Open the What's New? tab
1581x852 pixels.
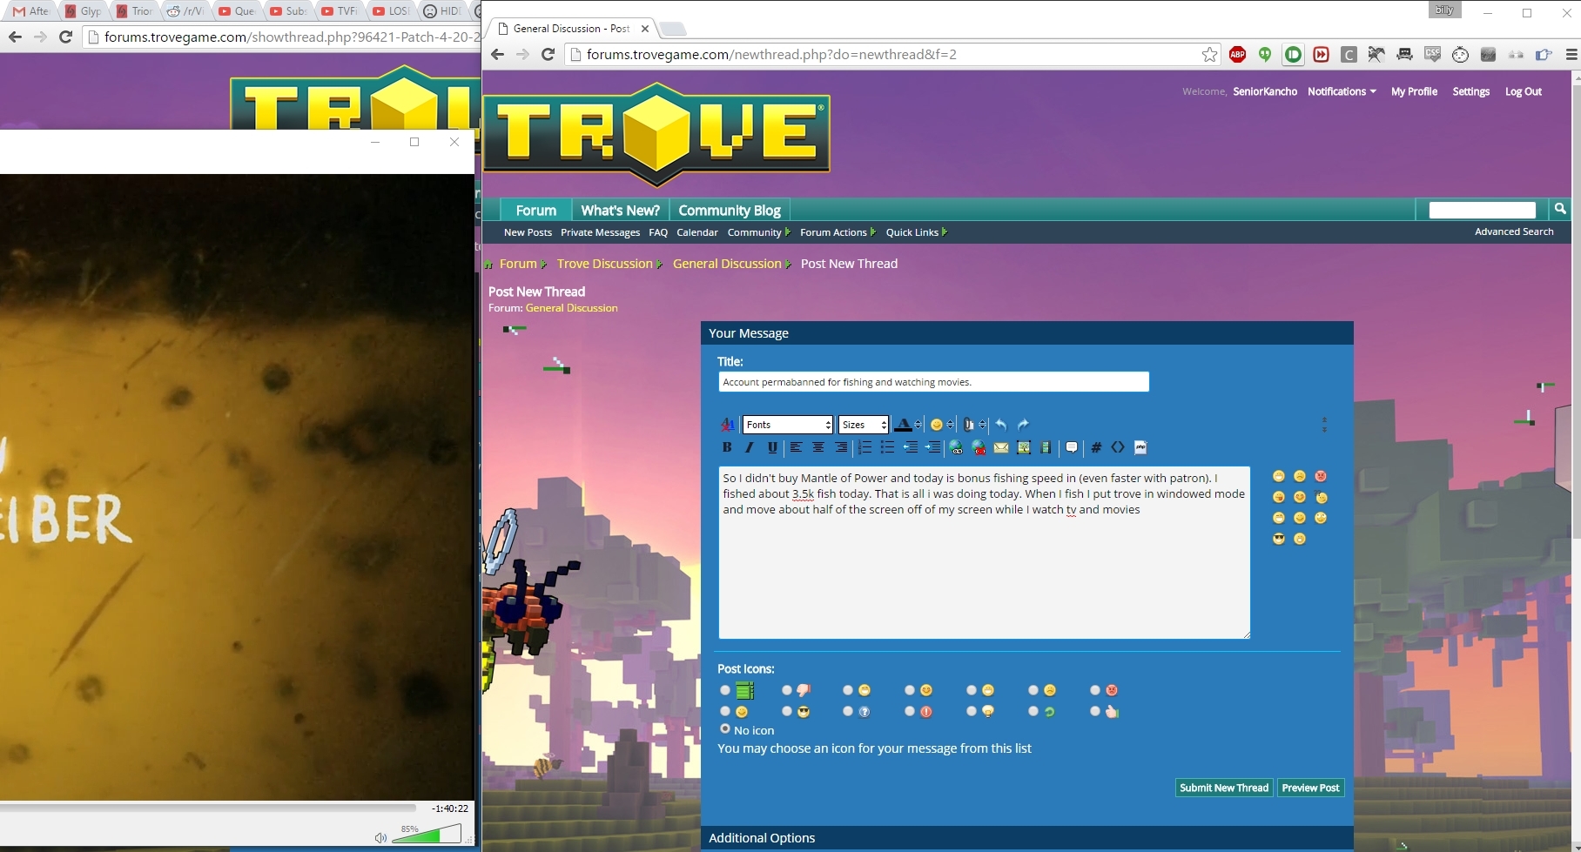pyautogui.click(x=620, y=210)
